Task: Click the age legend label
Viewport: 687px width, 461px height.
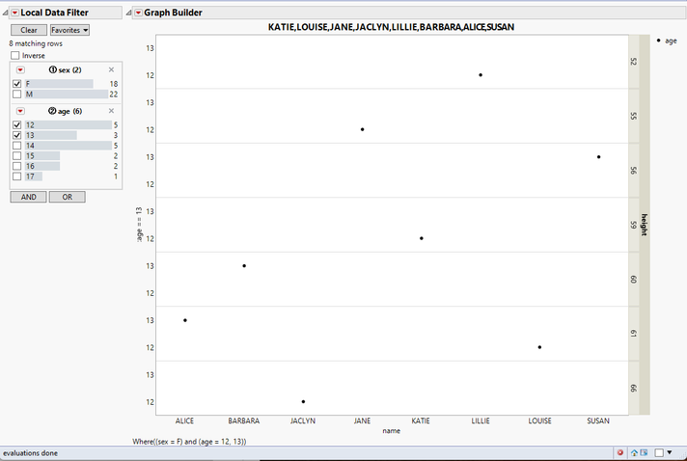Action: pos(671,41)
